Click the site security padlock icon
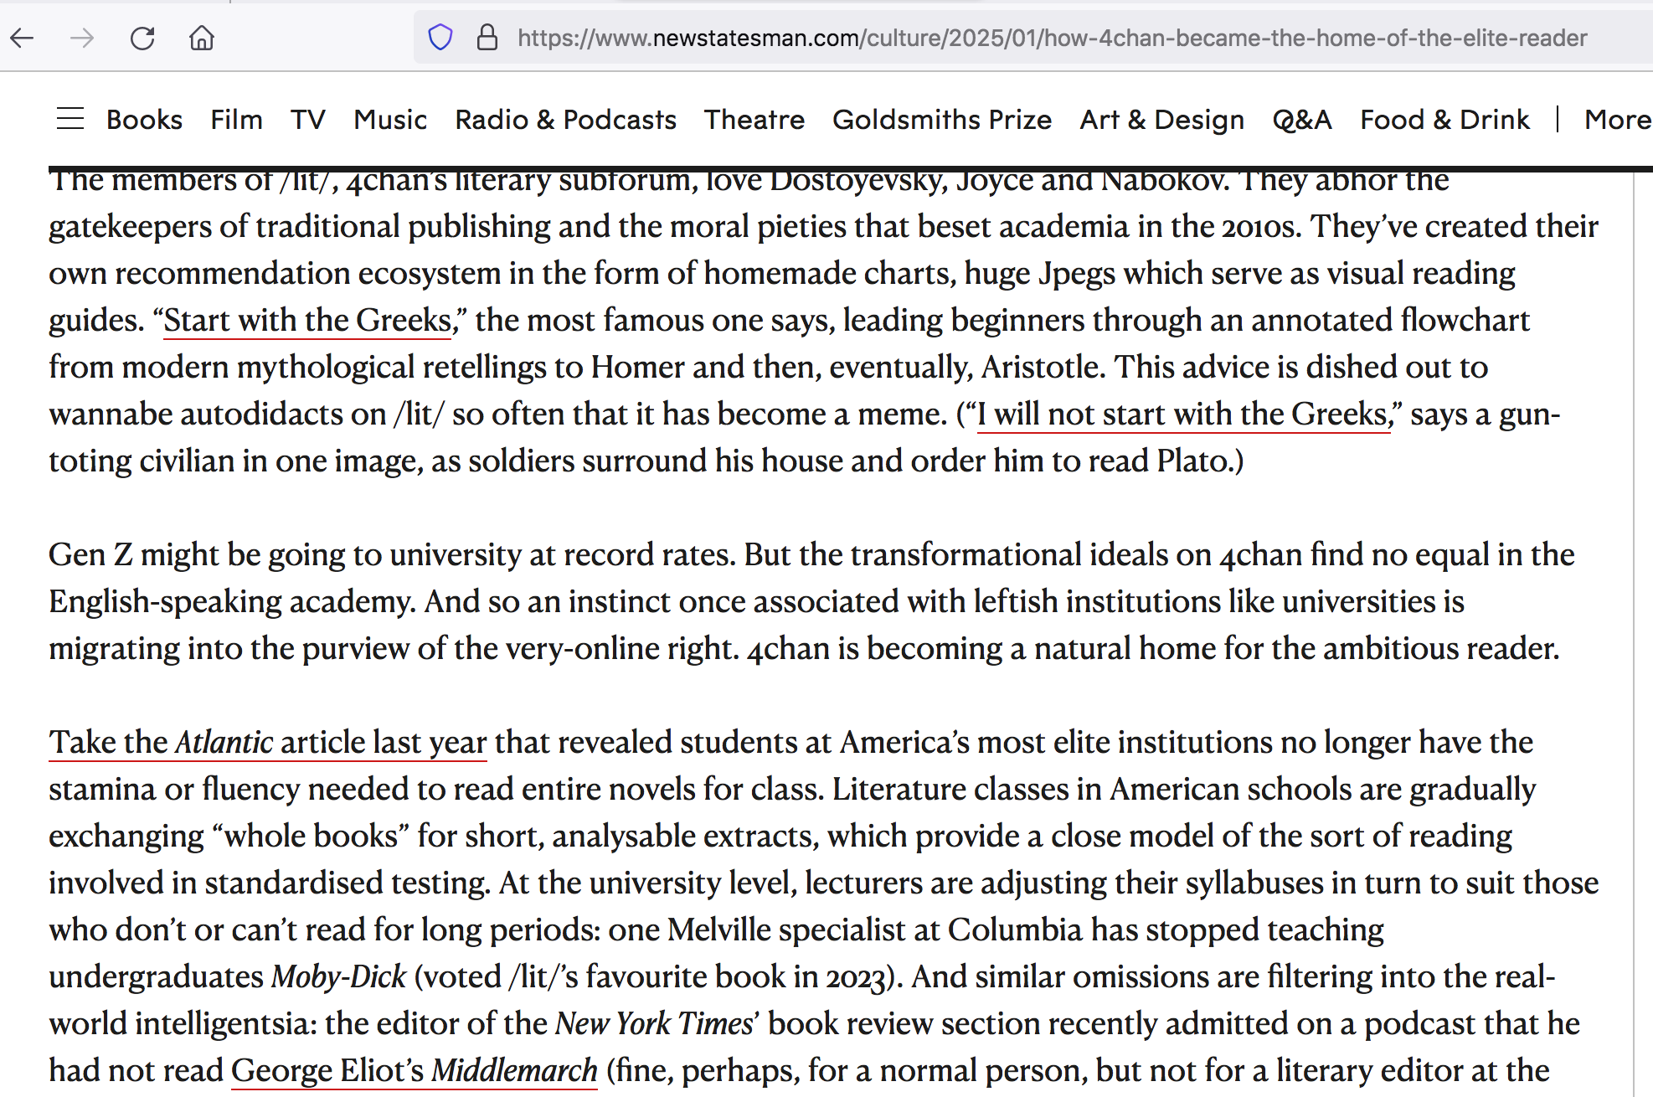 click(x=487, y=38)
